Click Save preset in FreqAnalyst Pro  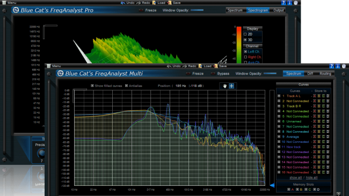(x=174, y=3)
